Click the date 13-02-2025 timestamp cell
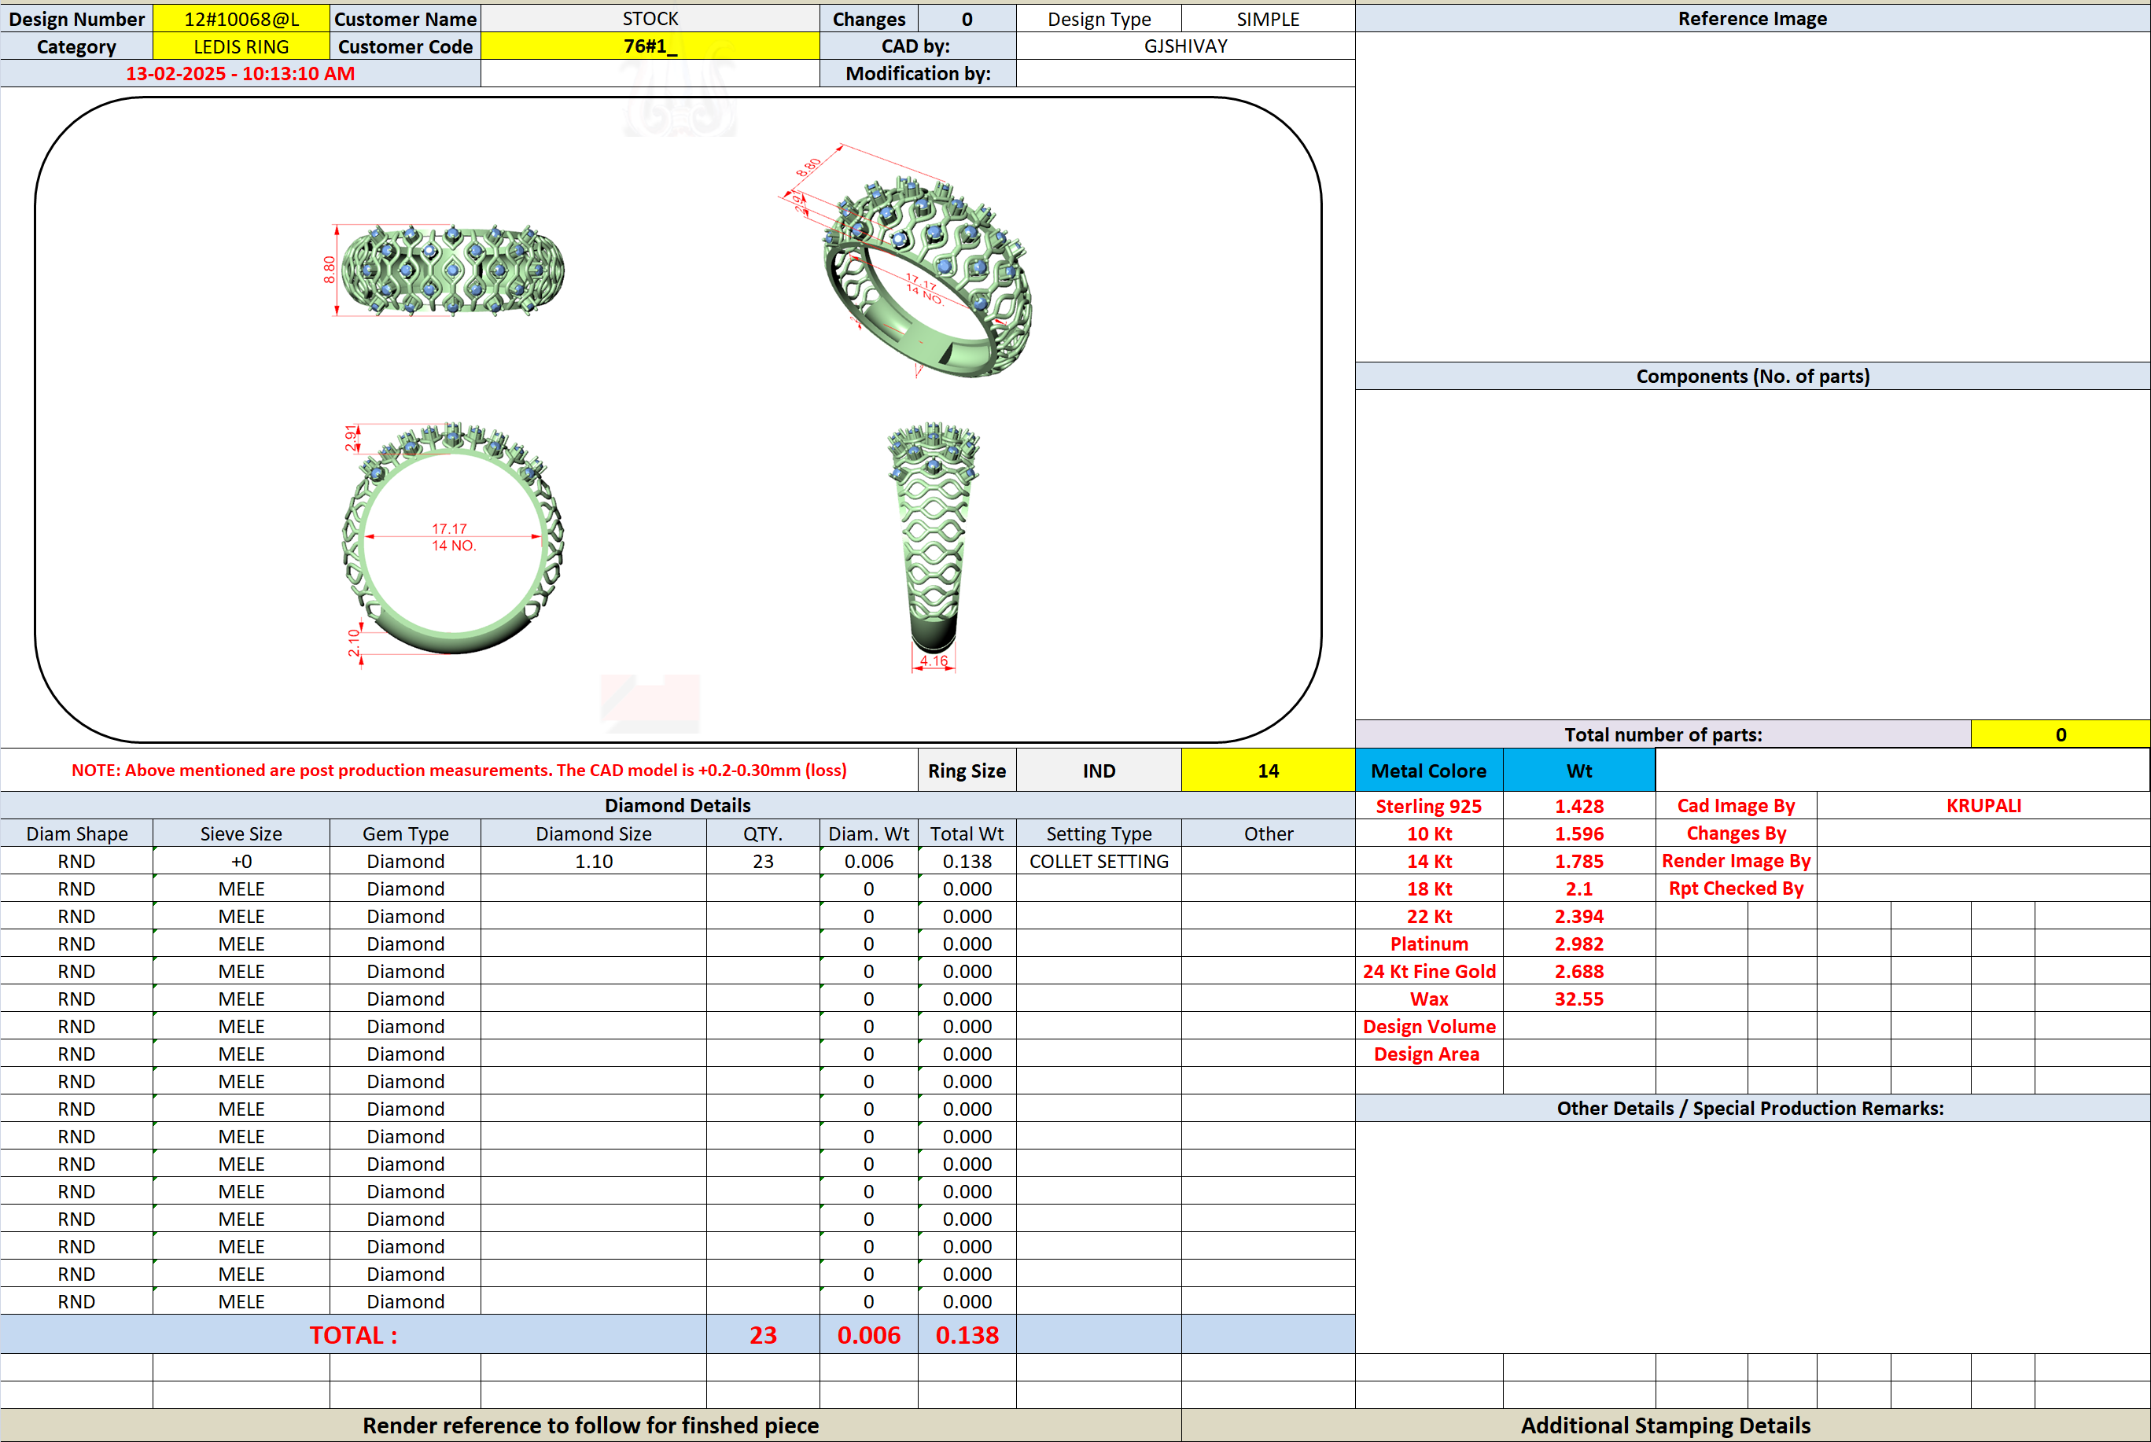The width and height of the screenshot is (2151, 1442). click(x=240, y=74)
